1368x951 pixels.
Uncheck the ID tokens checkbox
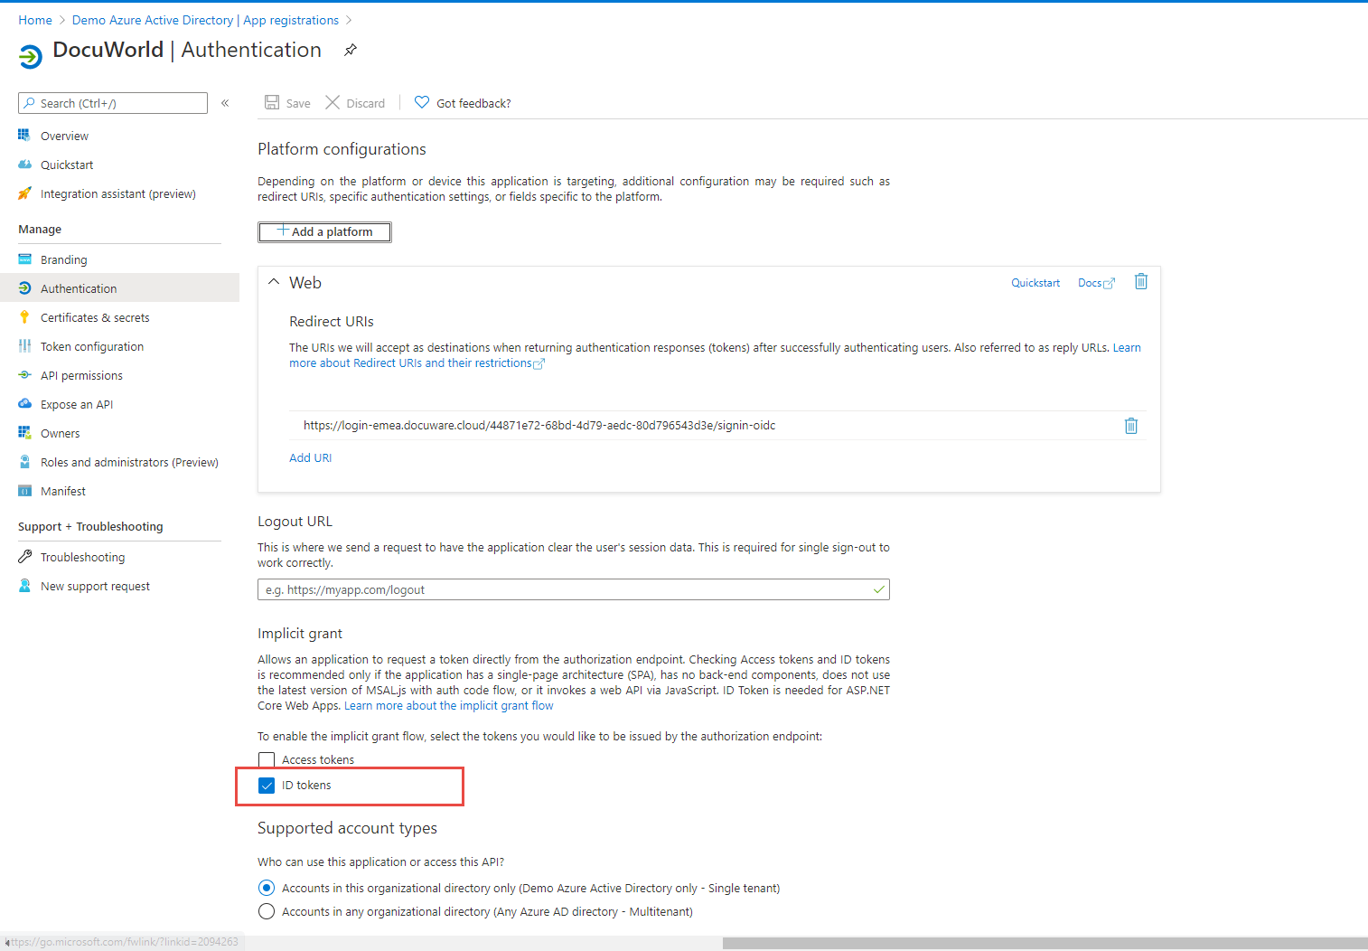267,785
